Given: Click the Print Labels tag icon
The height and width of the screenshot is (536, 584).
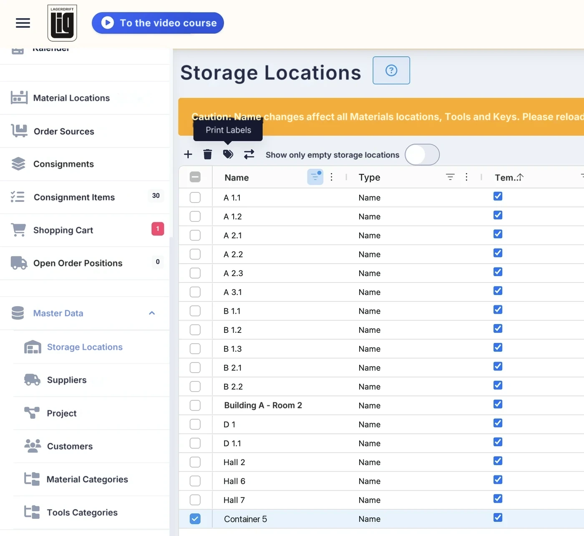Looking at the screenshot, I should click(x=228, y=154).
